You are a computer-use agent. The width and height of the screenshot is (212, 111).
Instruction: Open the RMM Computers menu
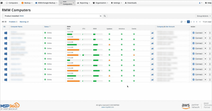(67, 3)
